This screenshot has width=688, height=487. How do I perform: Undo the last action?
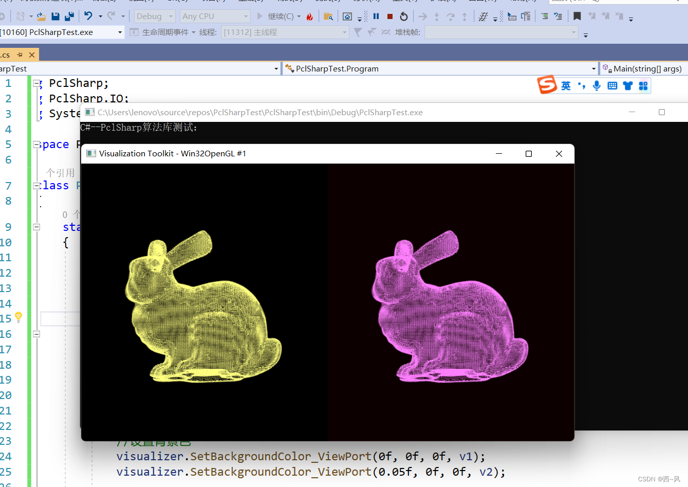pos(88,16)
